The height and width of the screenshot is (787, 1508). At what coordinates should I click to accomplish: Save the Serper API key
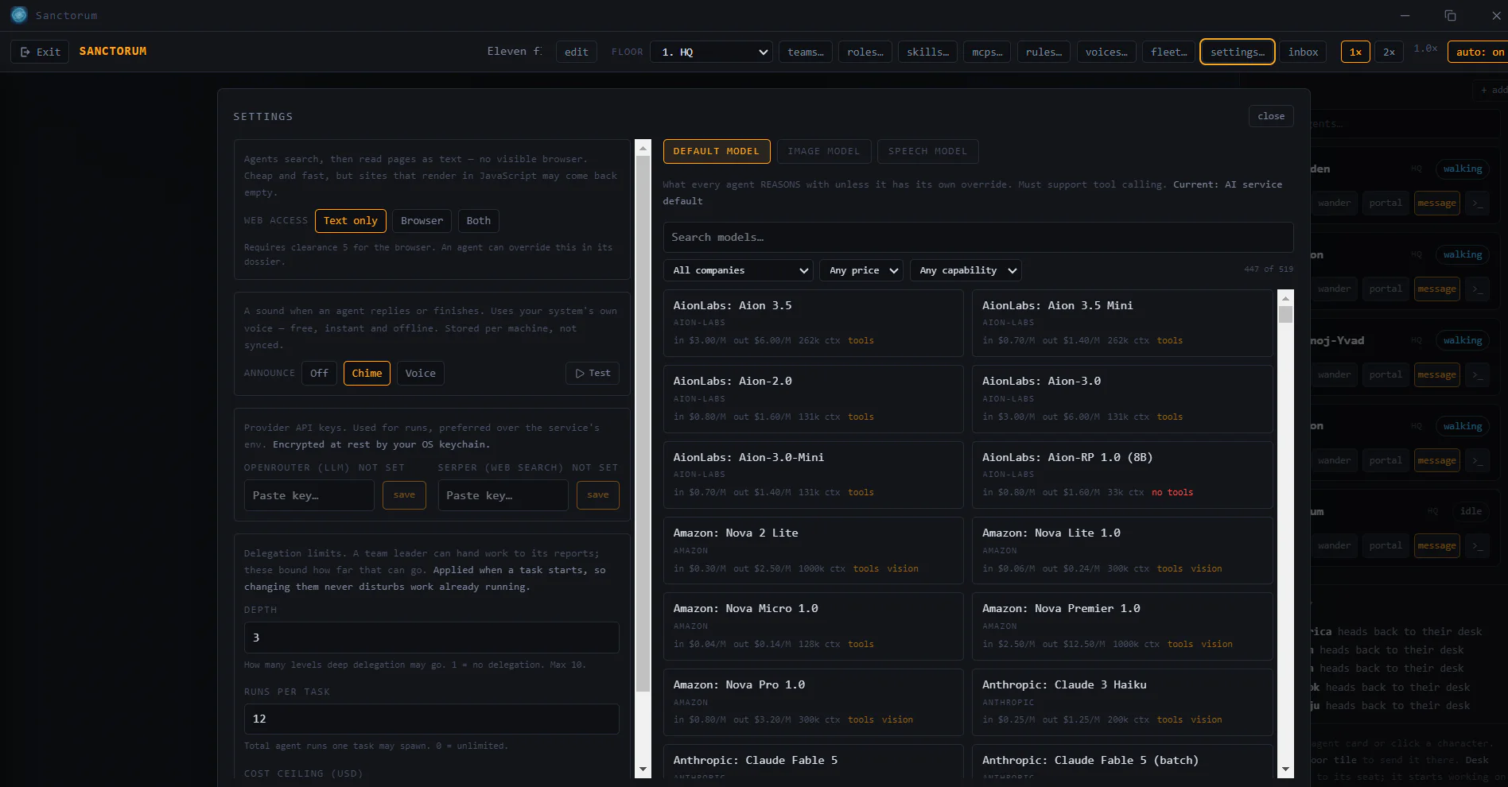598,495
